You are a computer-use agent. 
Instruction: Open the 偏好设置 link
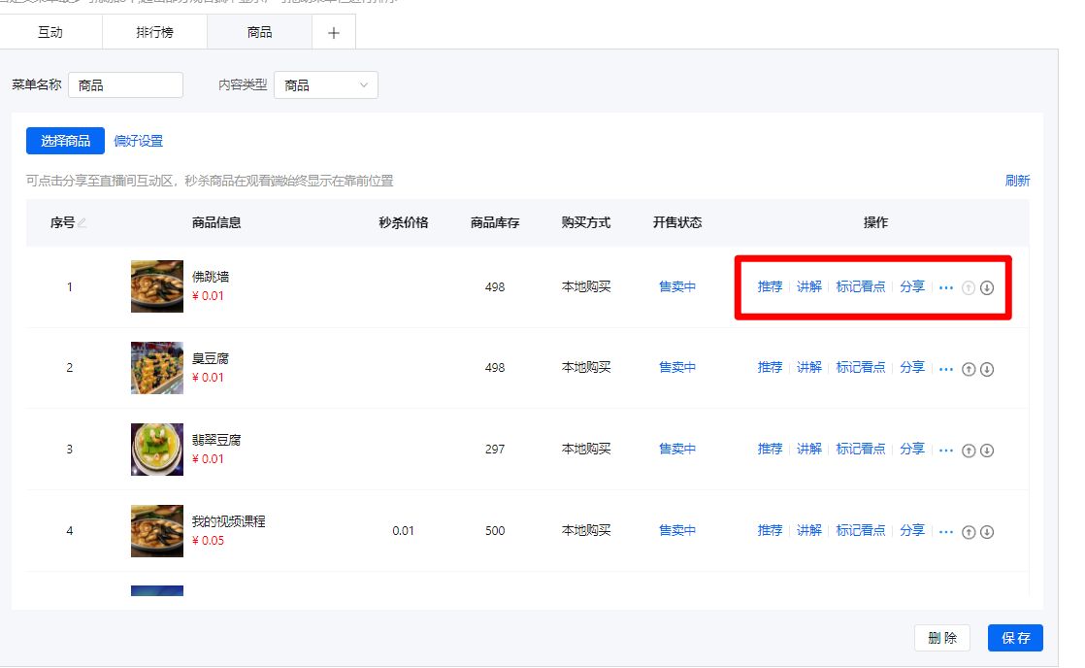(139, 141)
